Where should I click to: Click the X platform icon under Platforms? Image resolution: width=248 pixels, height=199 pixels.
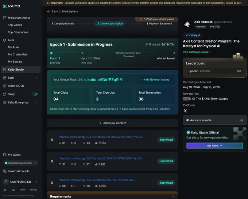(185, 111)
